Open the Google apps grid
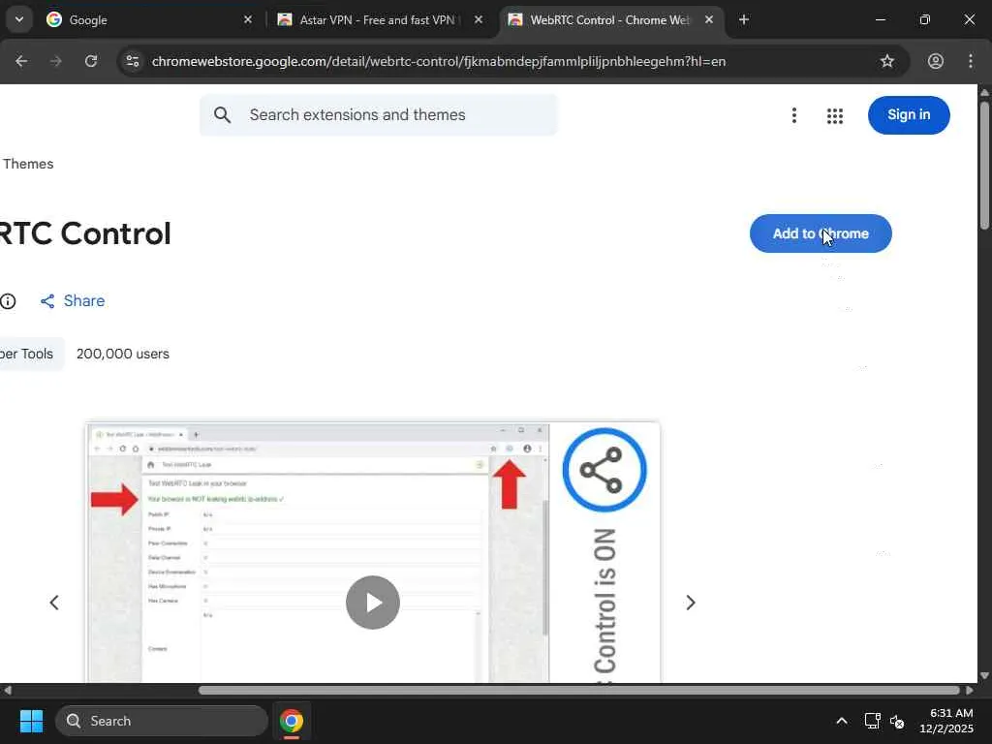 (x=834, y=116)
